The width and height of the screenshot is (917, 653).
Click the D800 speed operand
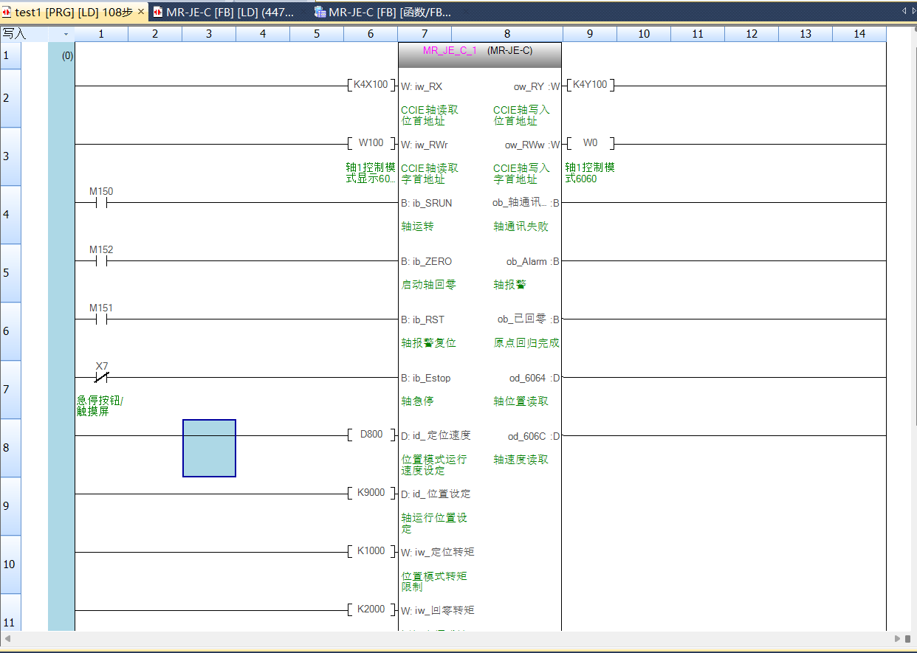point(371,435)
